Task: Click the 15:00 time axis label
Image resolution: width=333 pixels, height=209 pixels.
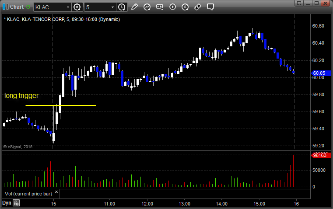Action: pyautogui.click(x=259, y=204)
